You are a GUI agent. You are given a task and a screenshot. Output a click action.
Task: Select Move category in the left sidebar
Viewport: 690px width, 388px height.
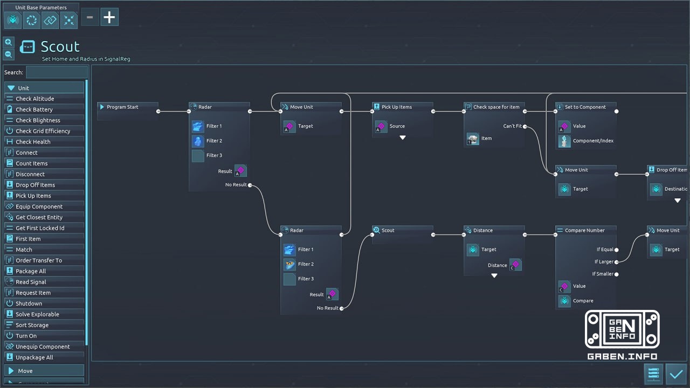44,370
